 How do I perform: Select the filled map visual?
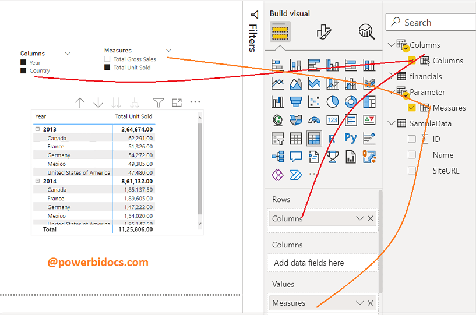pyautogui.click(x=295, y=120)
